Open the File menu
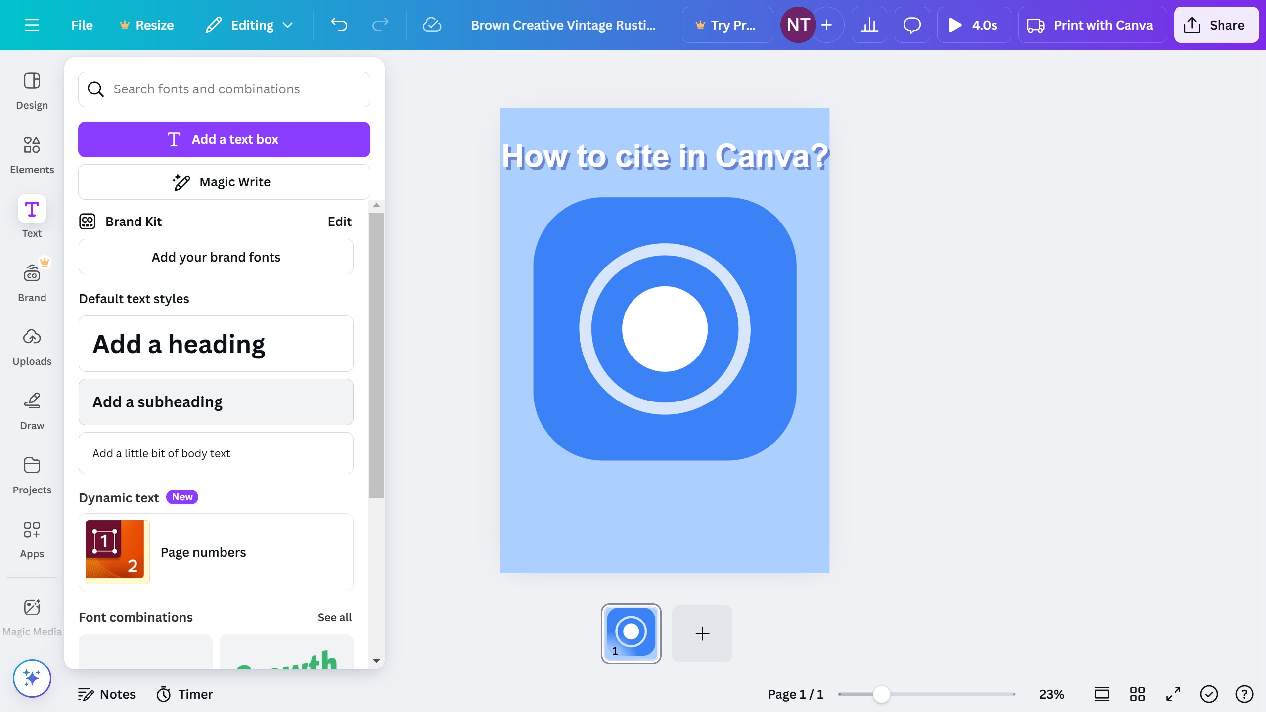Viewport: 1266px width, 712px height. pos(82,25)
